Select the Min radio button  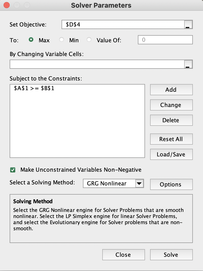pos(62,40)
